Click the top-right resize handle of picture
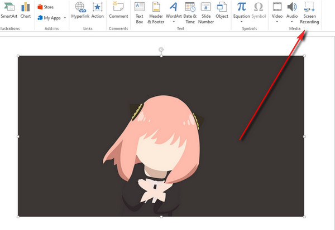Viewport: 335px width, 230px height. tap(304, 56)
